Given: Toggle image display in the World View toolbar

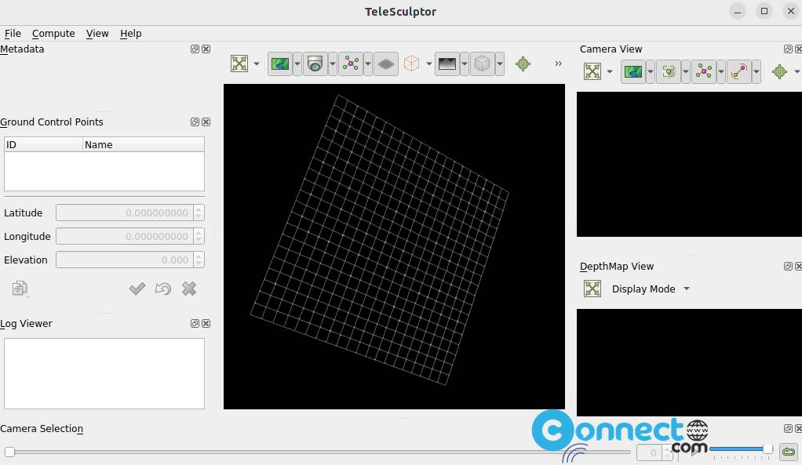Looking at the screenshot, I should tap(280, 64).
